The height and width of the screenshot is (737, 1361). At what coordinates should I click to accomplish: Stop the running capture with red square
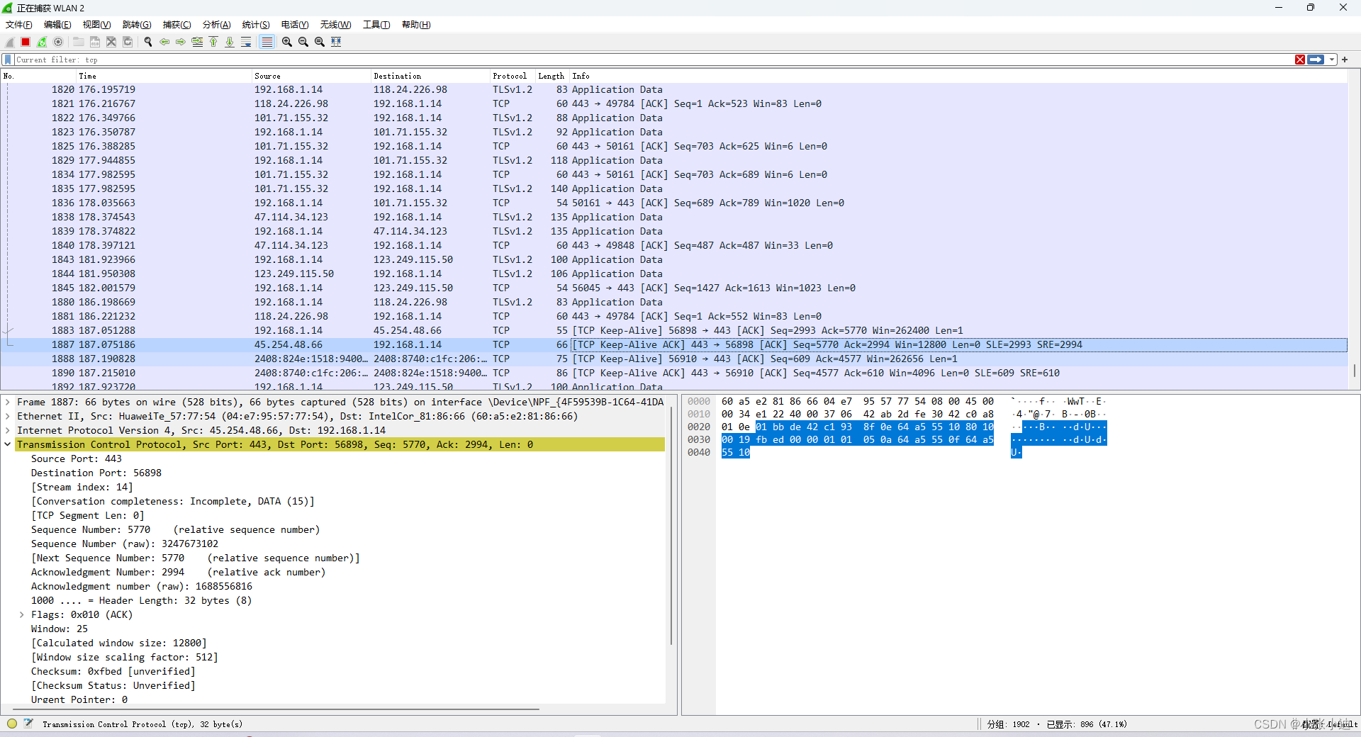coord(26,42)
